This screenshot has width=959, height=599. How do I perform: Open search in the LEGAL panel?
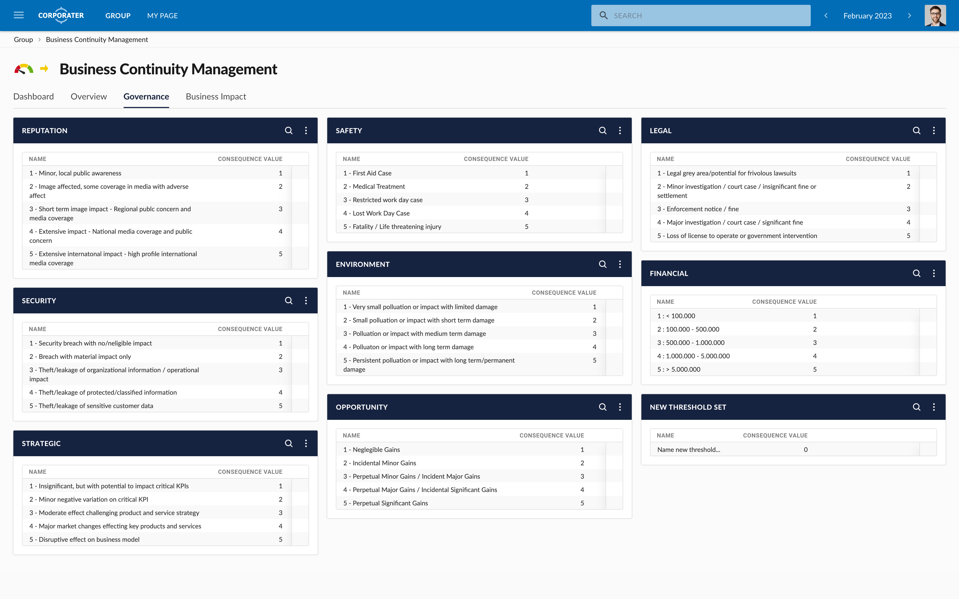click(x=917, y=130)
